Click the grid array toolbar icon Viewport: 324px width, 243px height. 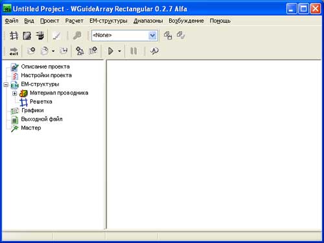pyautogui.click(x=14, y=36)
